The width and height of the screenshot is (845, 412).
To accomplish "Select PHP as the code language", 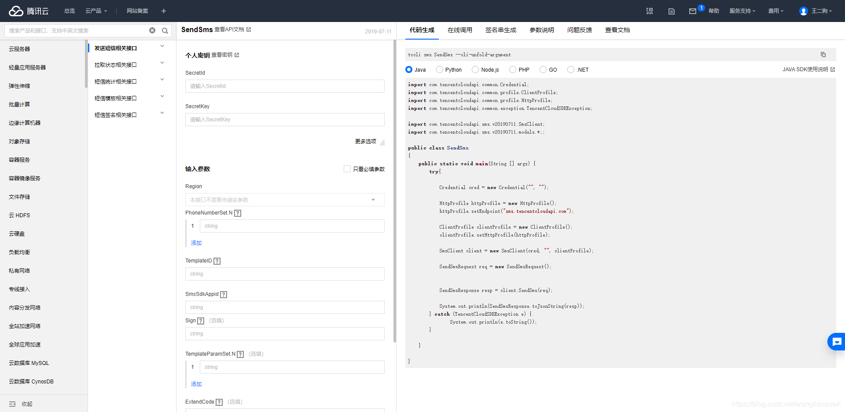I will (x=513, y=69).
